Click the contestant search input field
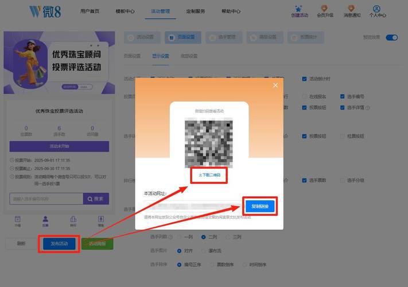This screenshot has height=287, width=408. pyautogui.click(x=46, y=199)
